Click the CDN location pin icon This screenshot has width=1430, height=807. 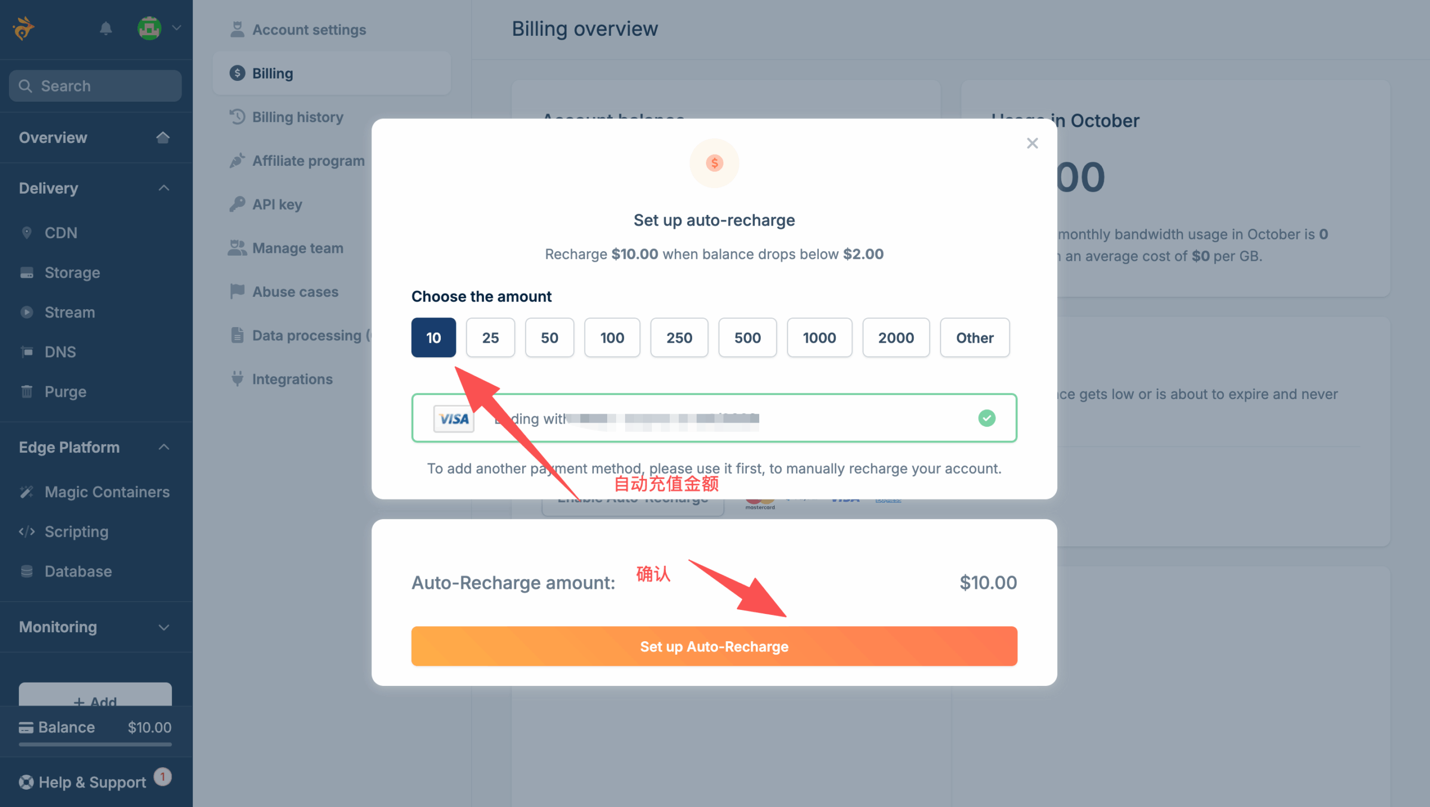tap(26, 233)
